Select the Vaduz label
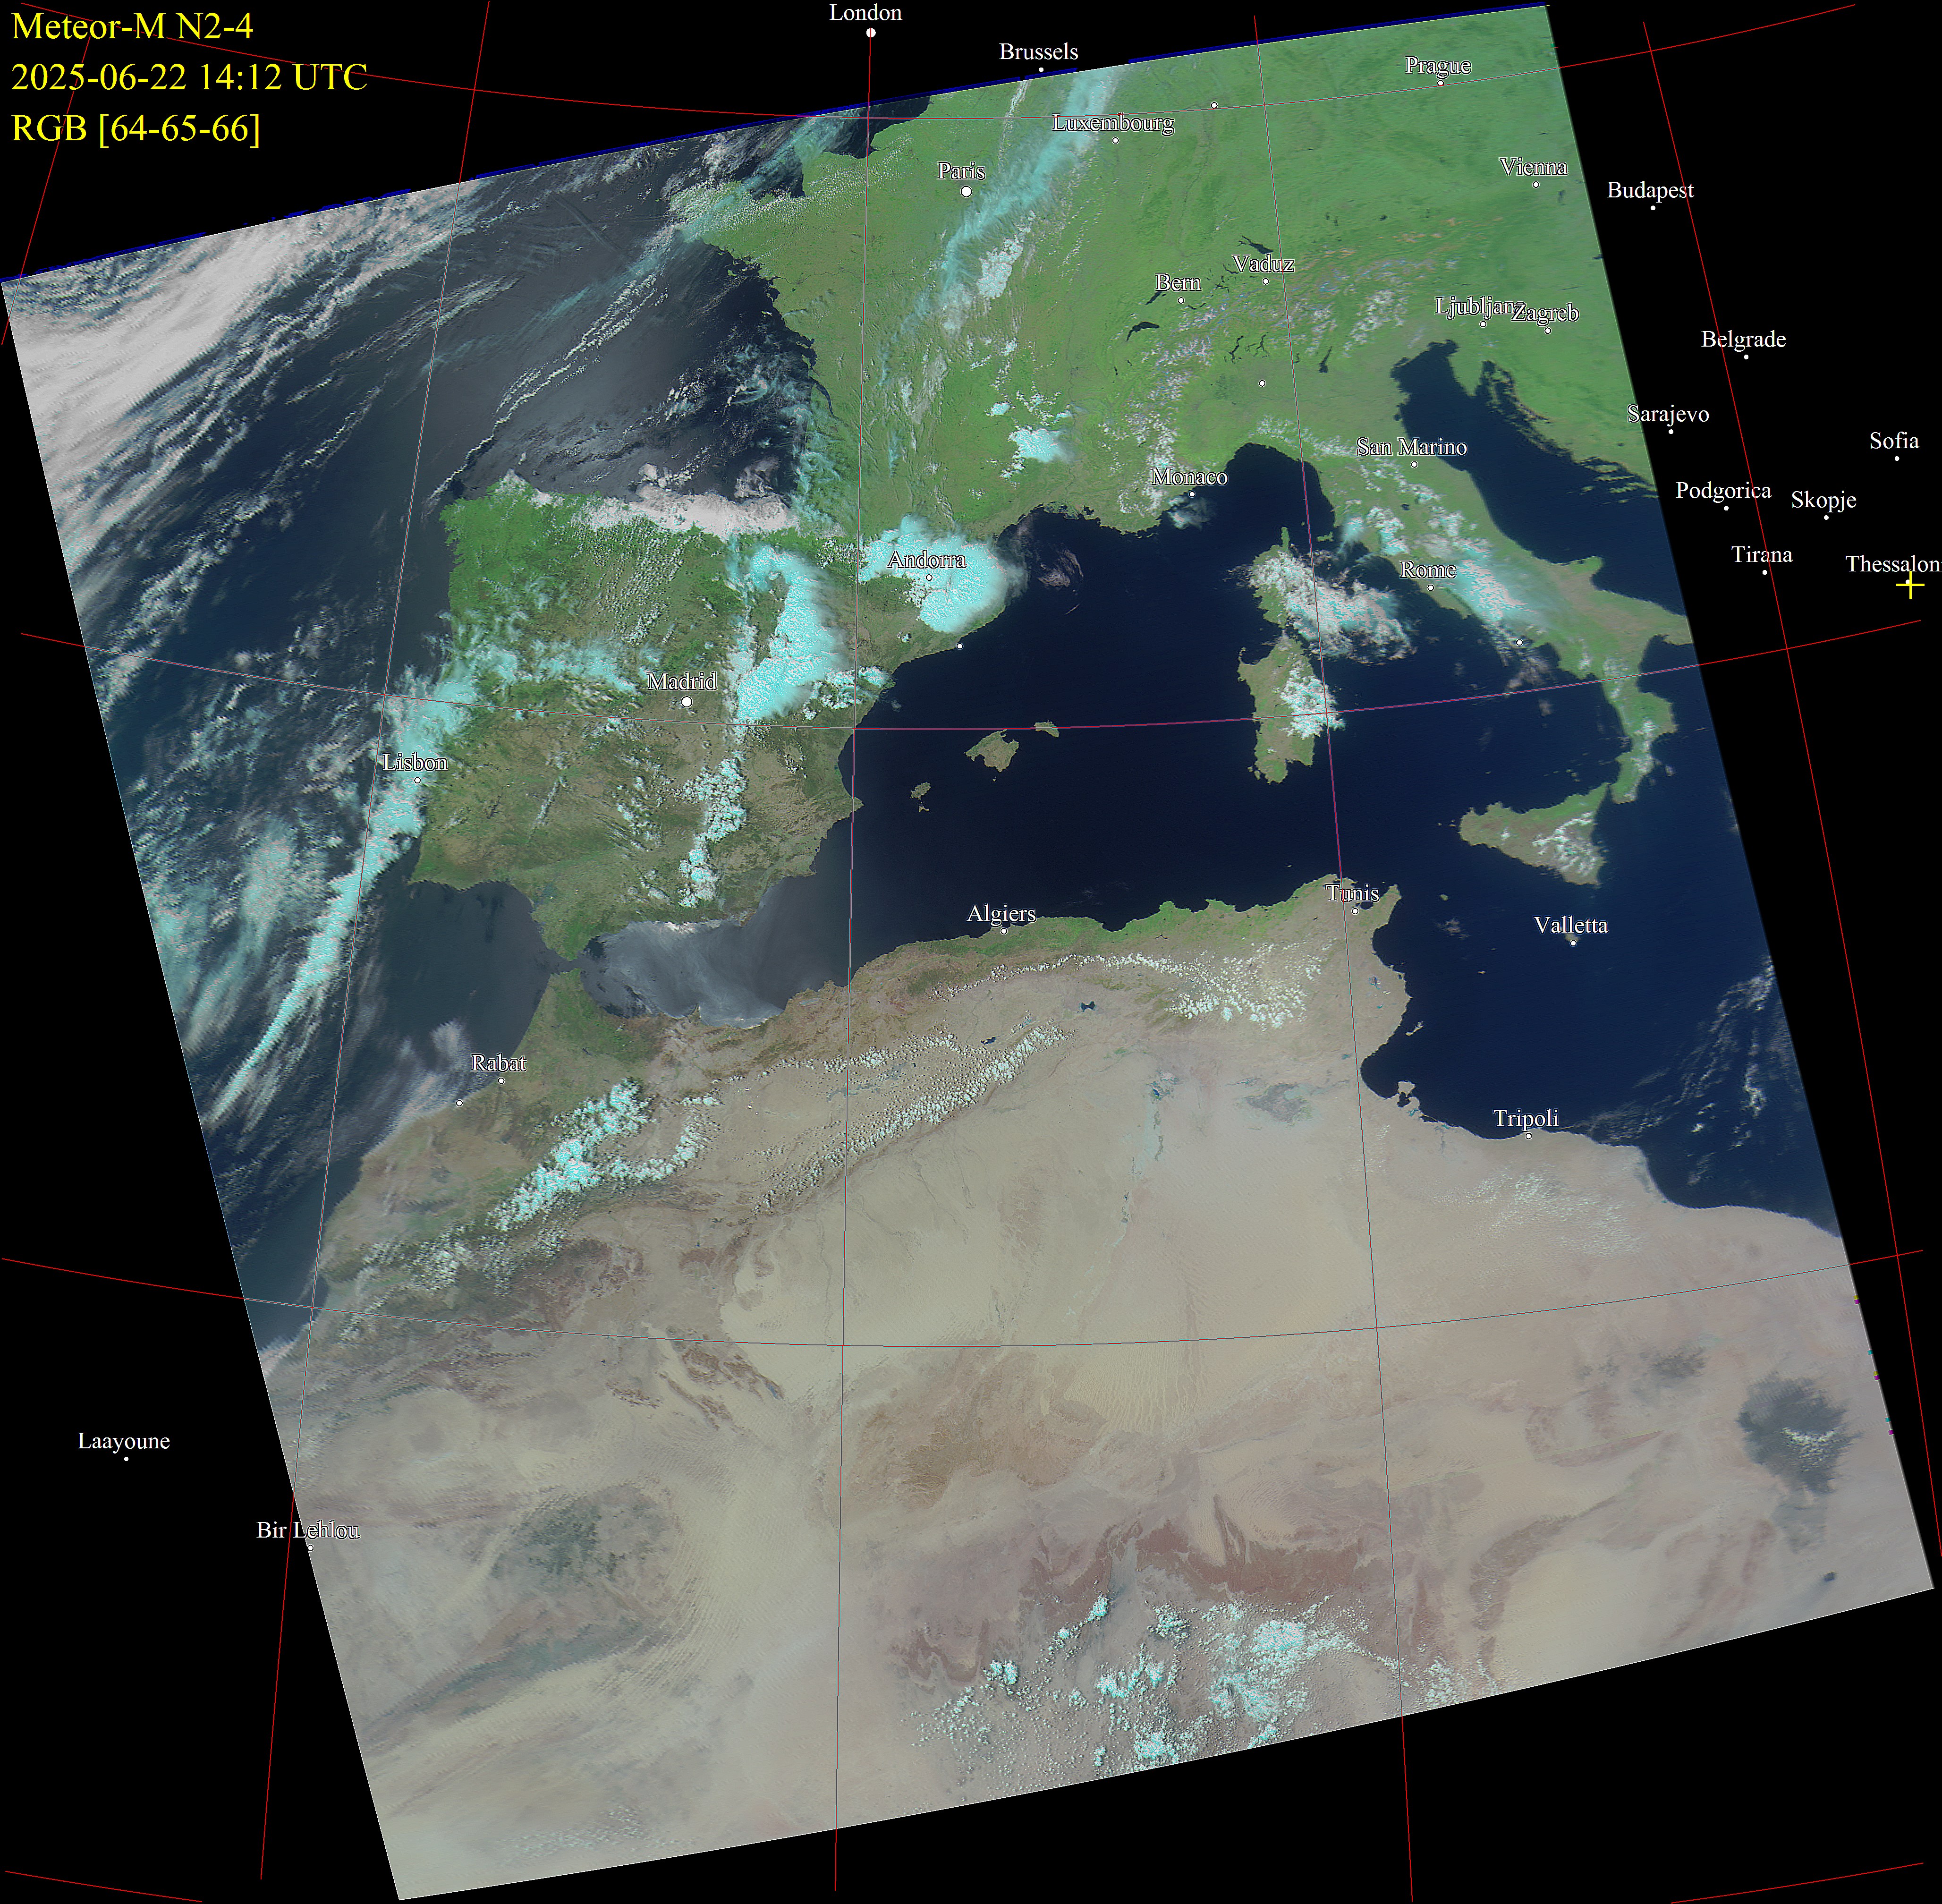Viewport: 1942px width, 1904px height. pos(1263,264)
